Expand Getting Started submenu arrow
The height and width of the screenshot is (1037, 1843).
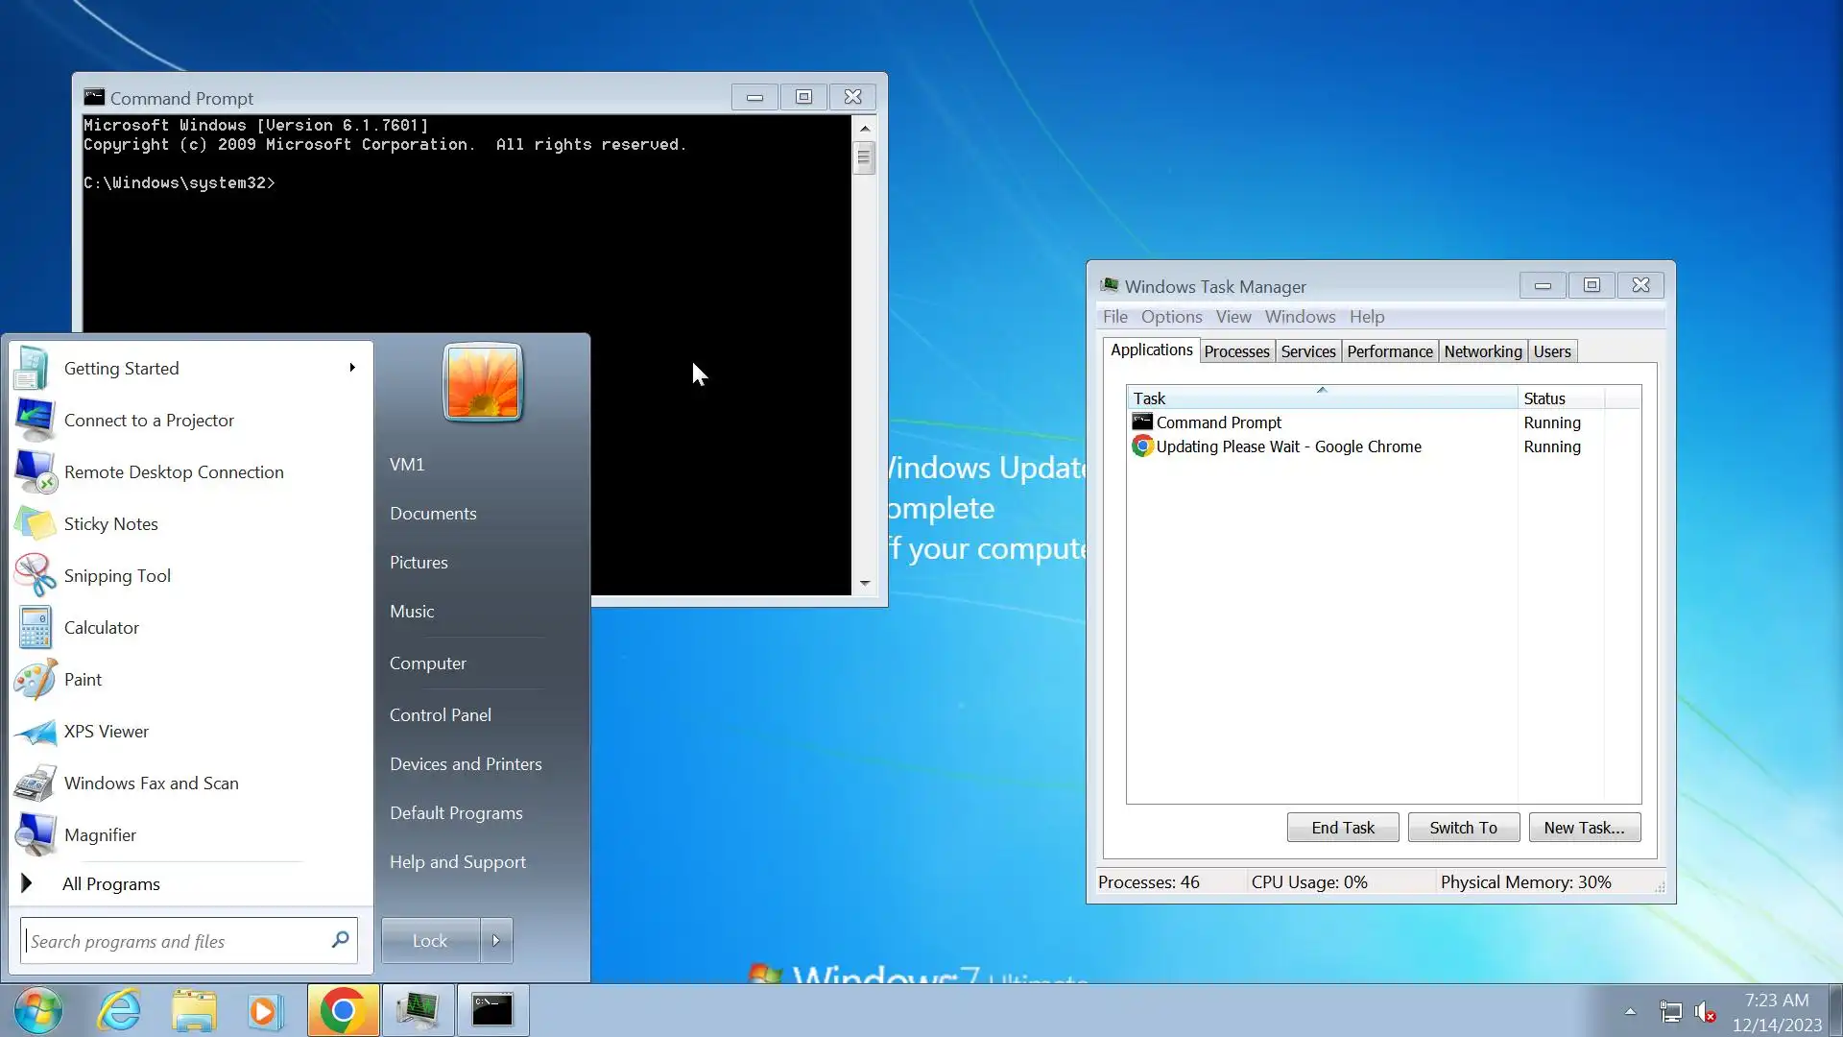352,368
